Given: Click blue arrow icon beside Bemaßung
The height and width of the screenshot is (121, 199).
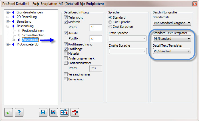Looking at the screenshot, I should coord(13,22).
